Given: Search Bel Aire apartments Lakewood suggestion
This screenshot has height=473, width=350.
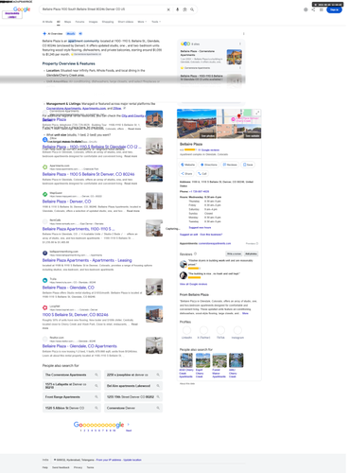Looking at the screenshot, I should click(x=133, y=386).
